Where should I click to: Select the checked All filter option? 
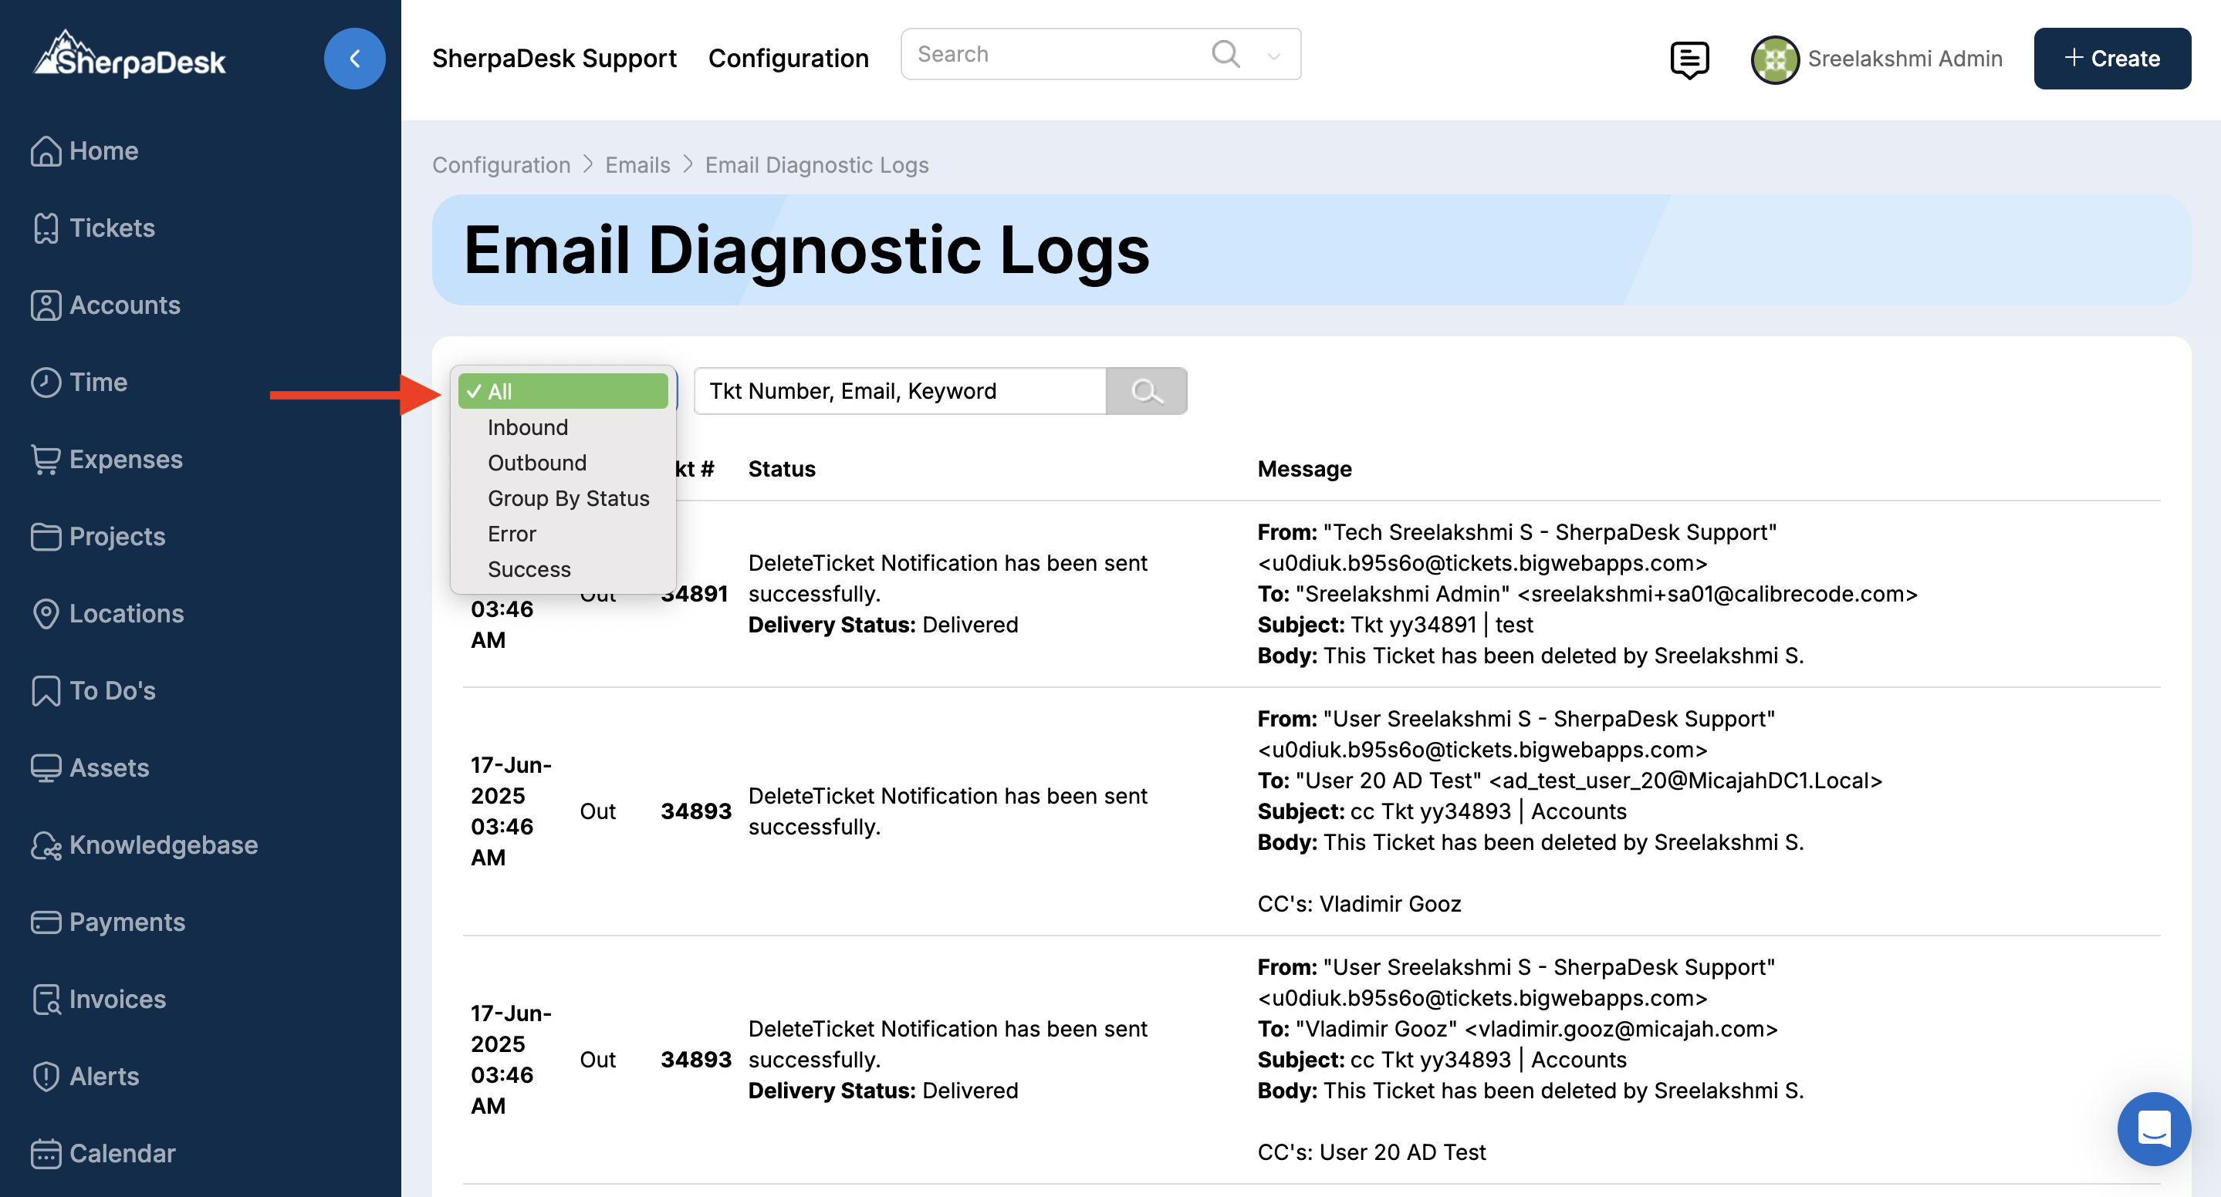pyautogui.click(x=563, y=391)
